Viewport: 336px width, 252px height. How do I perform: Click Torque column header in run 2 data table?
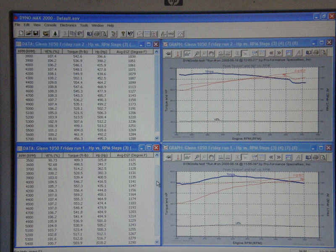77,52
